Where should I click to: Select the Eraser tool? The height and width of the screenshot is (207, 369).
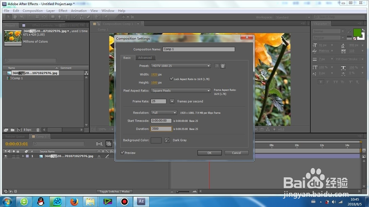[x=89, y=17]
